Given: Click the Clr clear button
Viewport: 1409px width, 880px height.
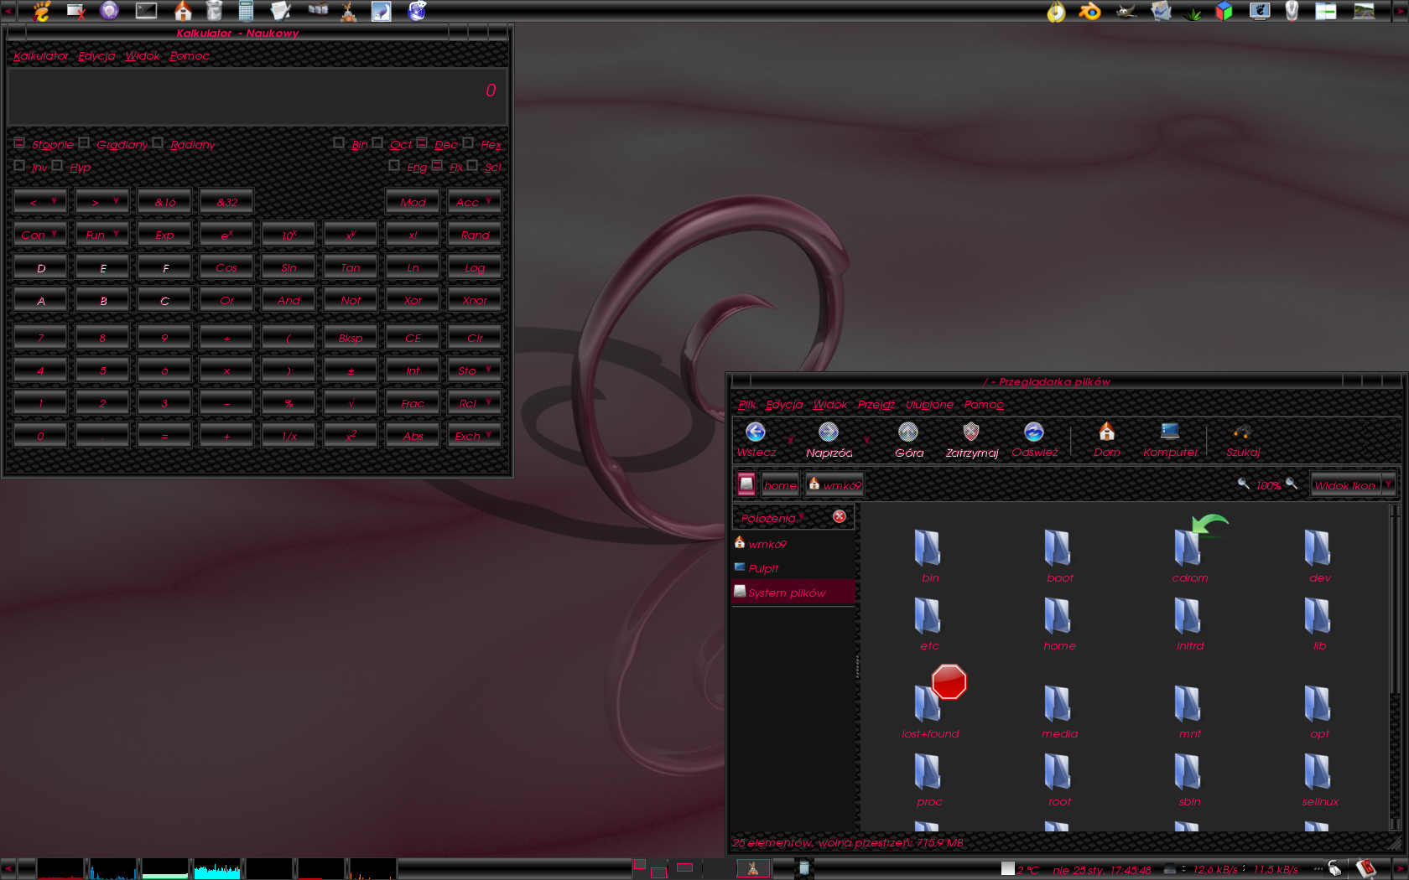Looking at the screenshot, I should (x=474, y=338).
